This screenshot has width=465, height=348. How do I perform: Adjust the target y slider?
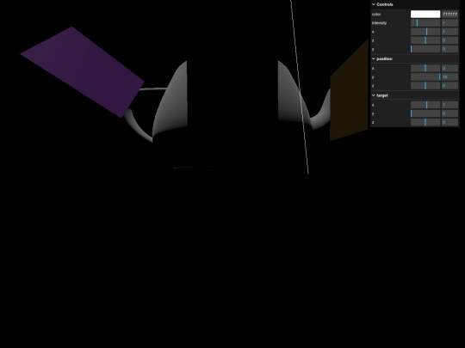click(x=425, y=113)
